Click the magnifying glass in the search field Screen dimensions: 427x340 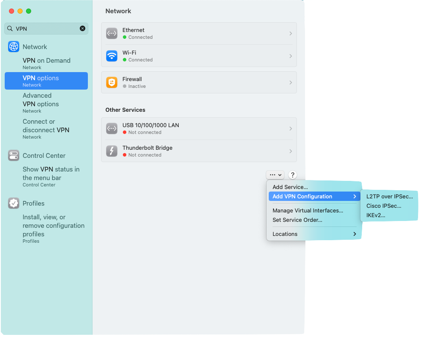pos(11,28)
